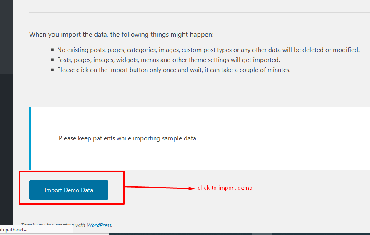Click the 'When you import the data' heading
The image size is (370, 235).
tap(121, 35)
